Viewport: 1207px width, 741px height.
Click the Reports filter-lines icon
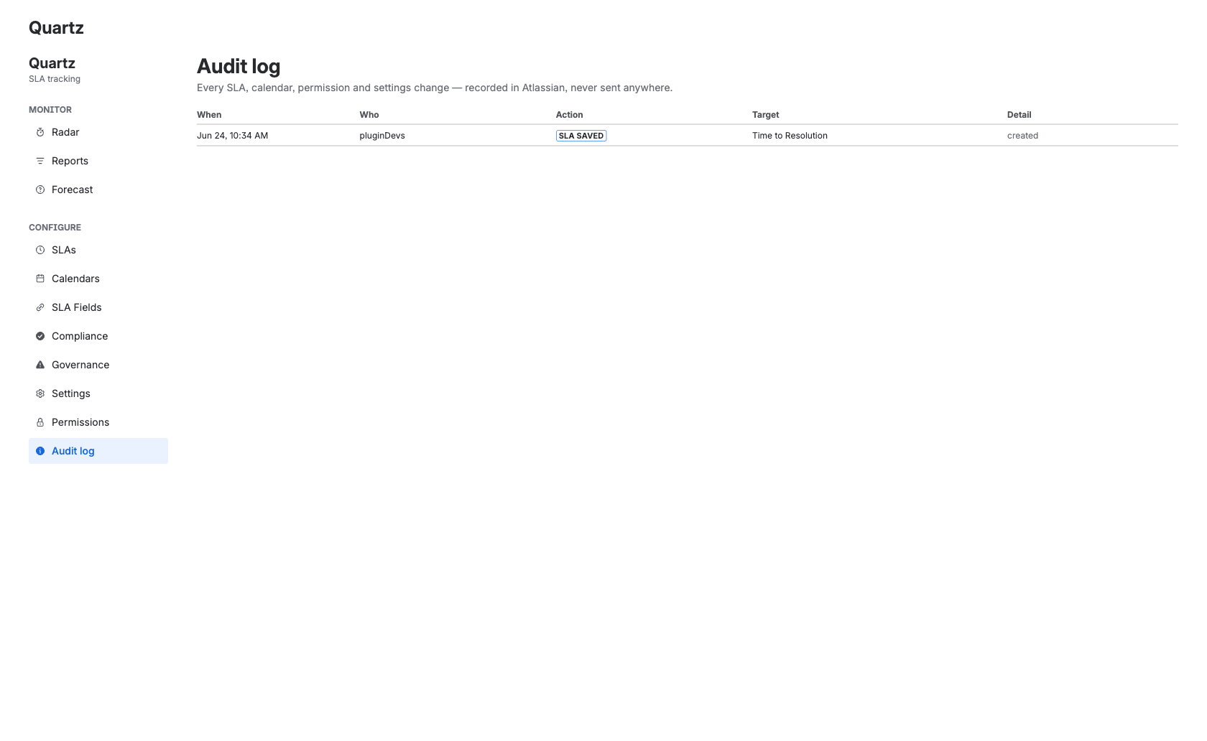coord(40,161)
